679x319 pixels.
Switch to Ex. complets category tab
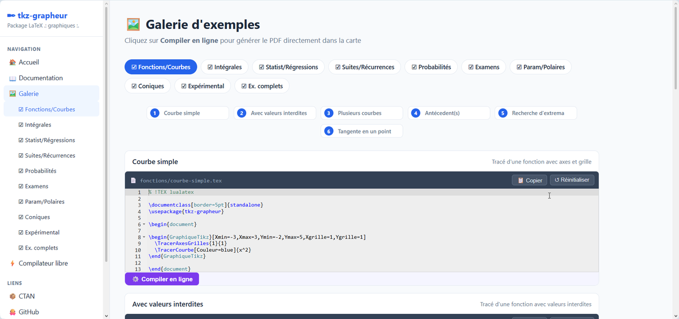pyautogui.click(x=262, y=86)
